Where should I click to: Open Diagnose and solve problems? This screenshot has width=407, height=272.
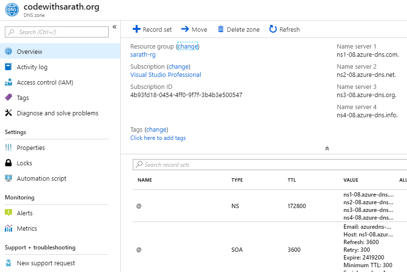point(57,113)
